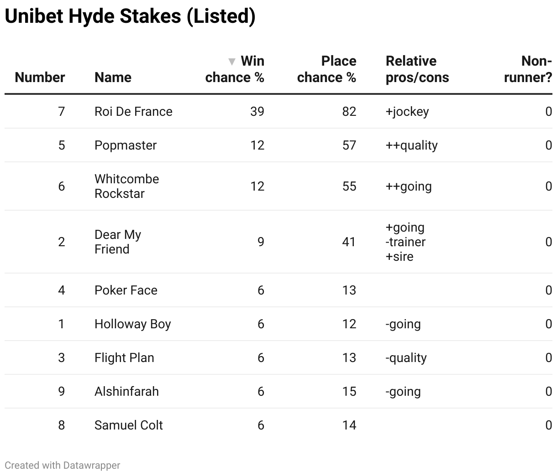Click the Popmaster row name
The height and width of the screenshot is (476, 557).
[126, 145]
